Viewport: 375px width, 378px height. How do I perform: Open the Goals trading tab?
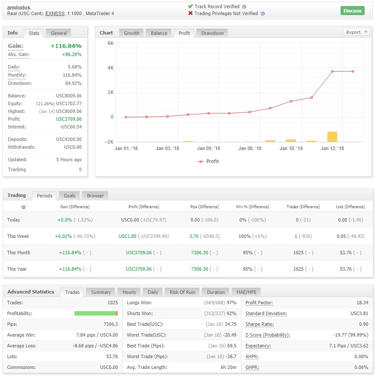(x=69, y=196)
